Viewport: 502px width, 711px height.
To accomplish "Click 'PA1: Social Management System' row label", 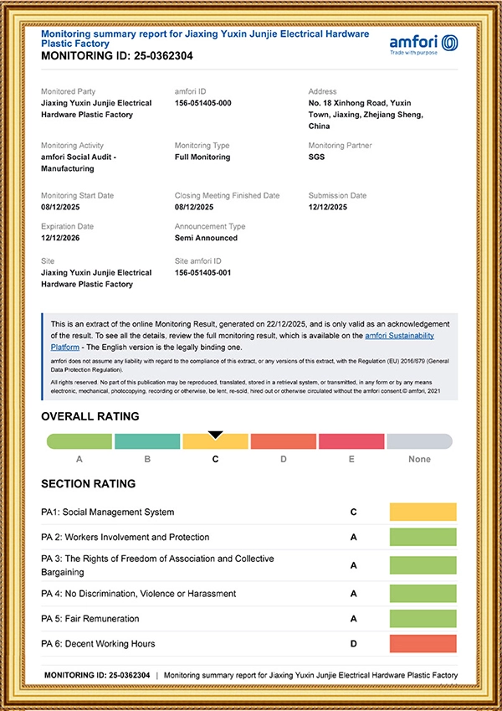I will pyautogui.click(x=107, y=512).
